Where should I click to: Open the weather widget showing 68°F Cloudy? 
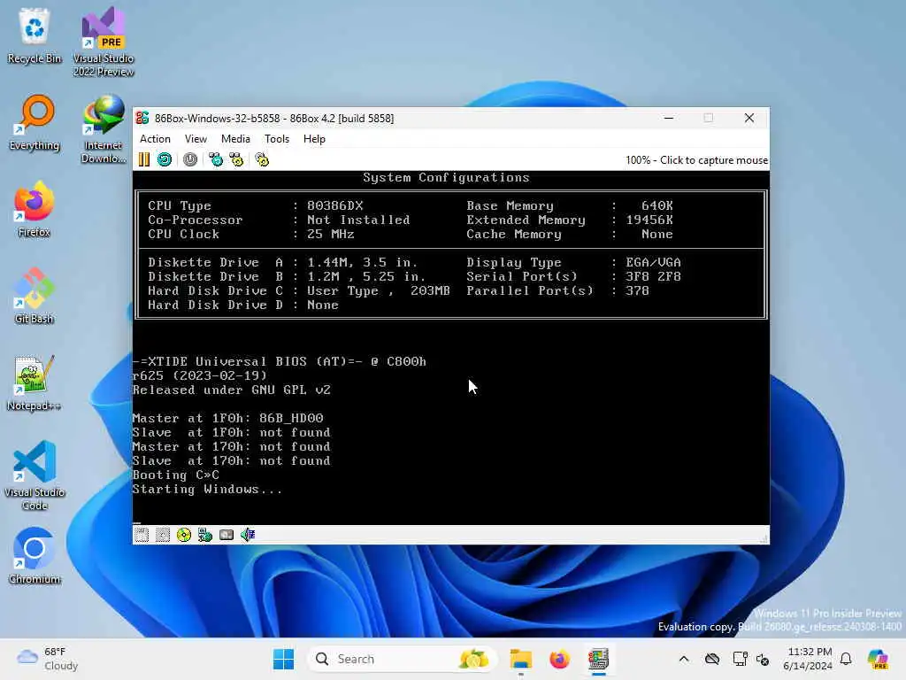click(48, 659)
